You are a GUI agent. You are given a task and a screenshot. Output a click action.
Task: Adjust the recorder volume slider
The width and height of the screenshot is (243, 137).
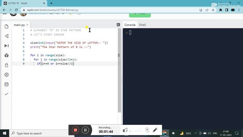pyautogui.click(x=136, y=131)
